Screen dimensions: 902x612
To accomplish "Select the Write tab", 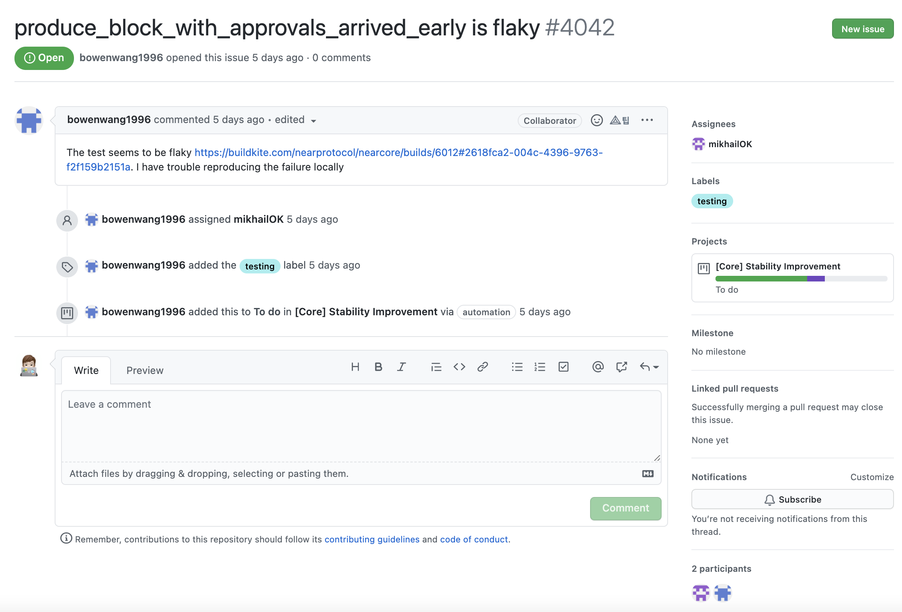I will 86,370.
